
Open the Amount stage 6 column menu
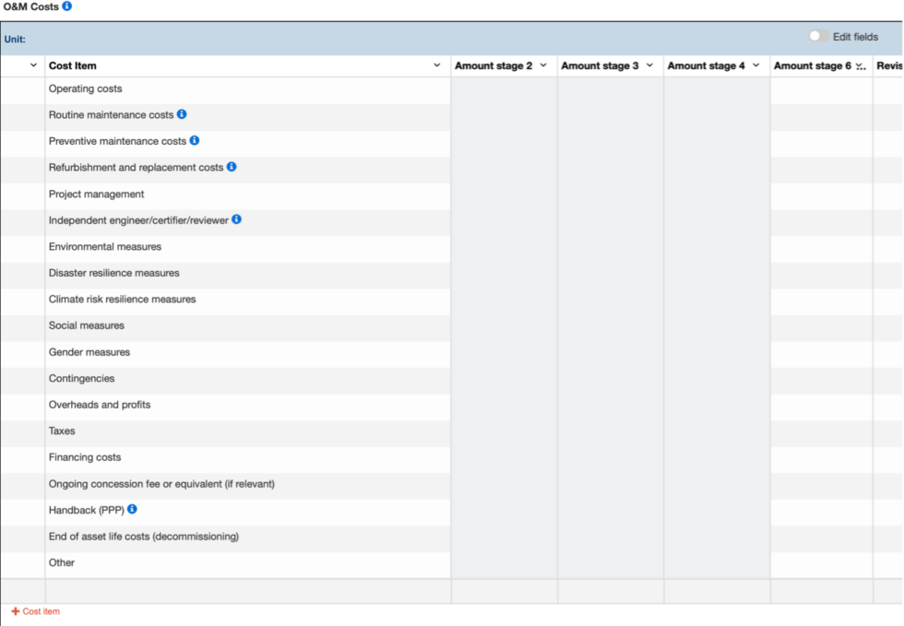(861, 66)
